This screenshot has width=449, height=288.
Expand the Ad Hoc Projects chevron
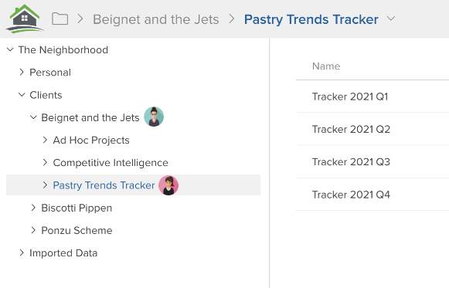45,140
